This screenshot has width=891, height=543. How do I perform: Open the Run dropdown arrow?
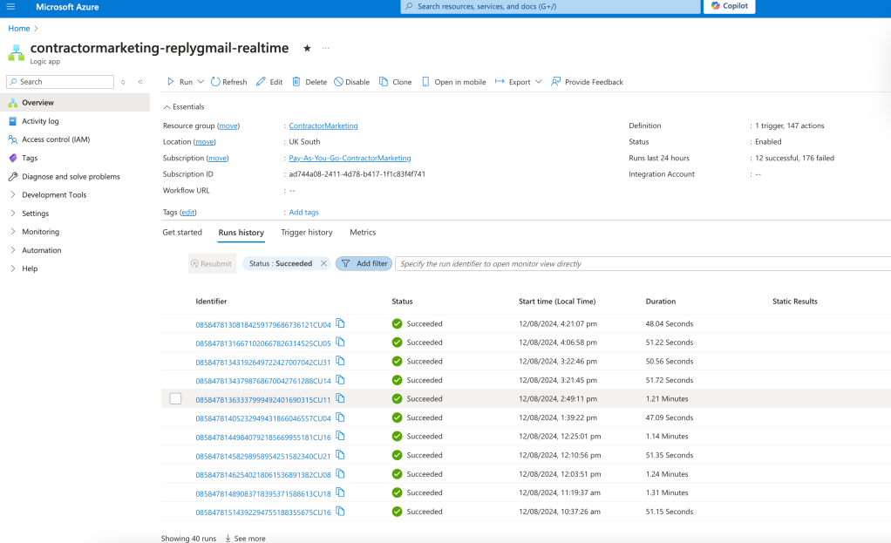(x=201, y=82)
